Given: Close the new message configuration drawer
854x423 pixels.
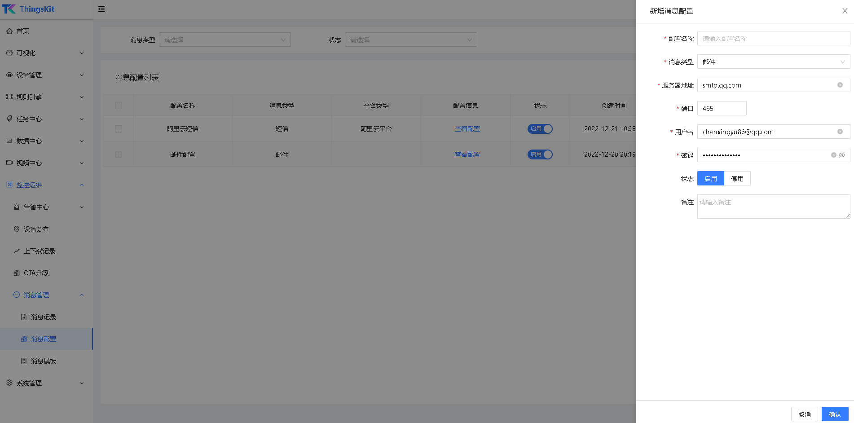Looking at the screenshot, I should 845,11.
